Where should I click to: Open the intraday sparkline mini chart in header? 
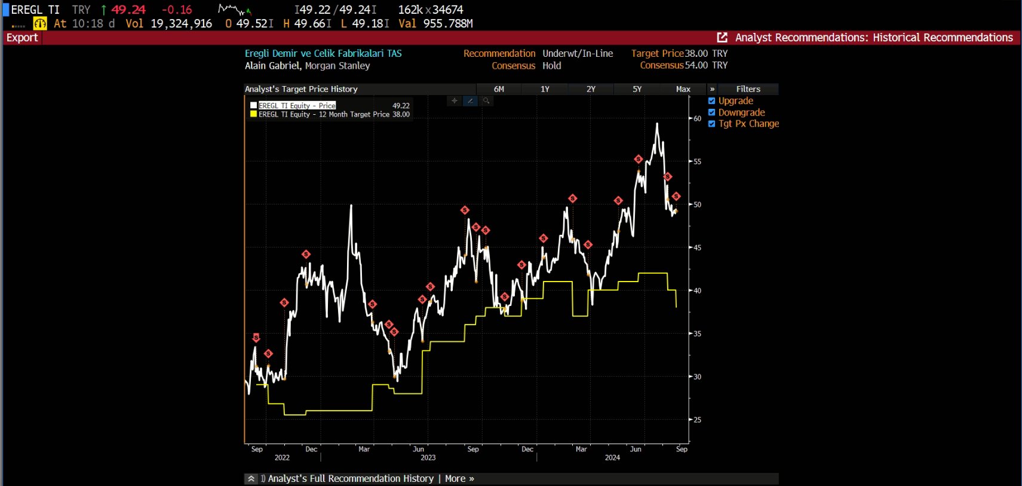pos(234,10)
